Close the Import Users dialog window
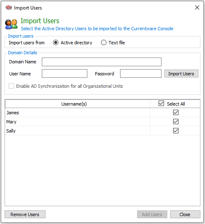 pyautogui.click(x=197, y=7)
